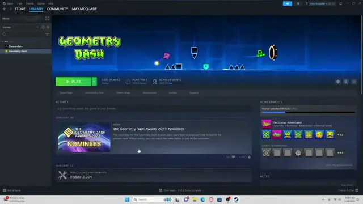Open the Windows Start button
The height and width of the screenshot is (204, 363).
127,199
